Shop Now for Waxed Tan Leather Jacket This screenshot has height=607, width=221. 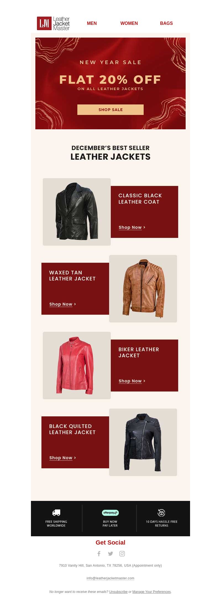point(62,304)
